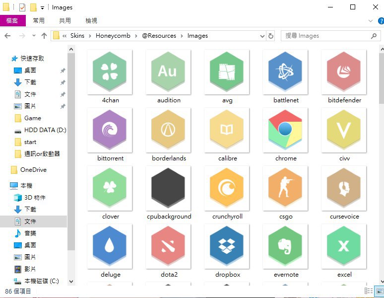384x298 pixels.
Task: Select the evernote elephant image
Action: [285, 246]
